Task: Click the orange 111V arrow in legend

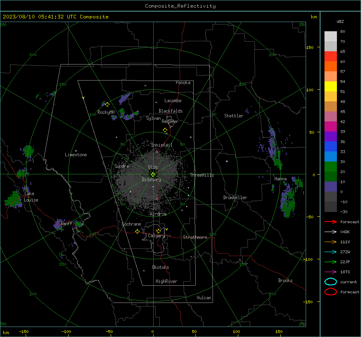Action: 331,242
